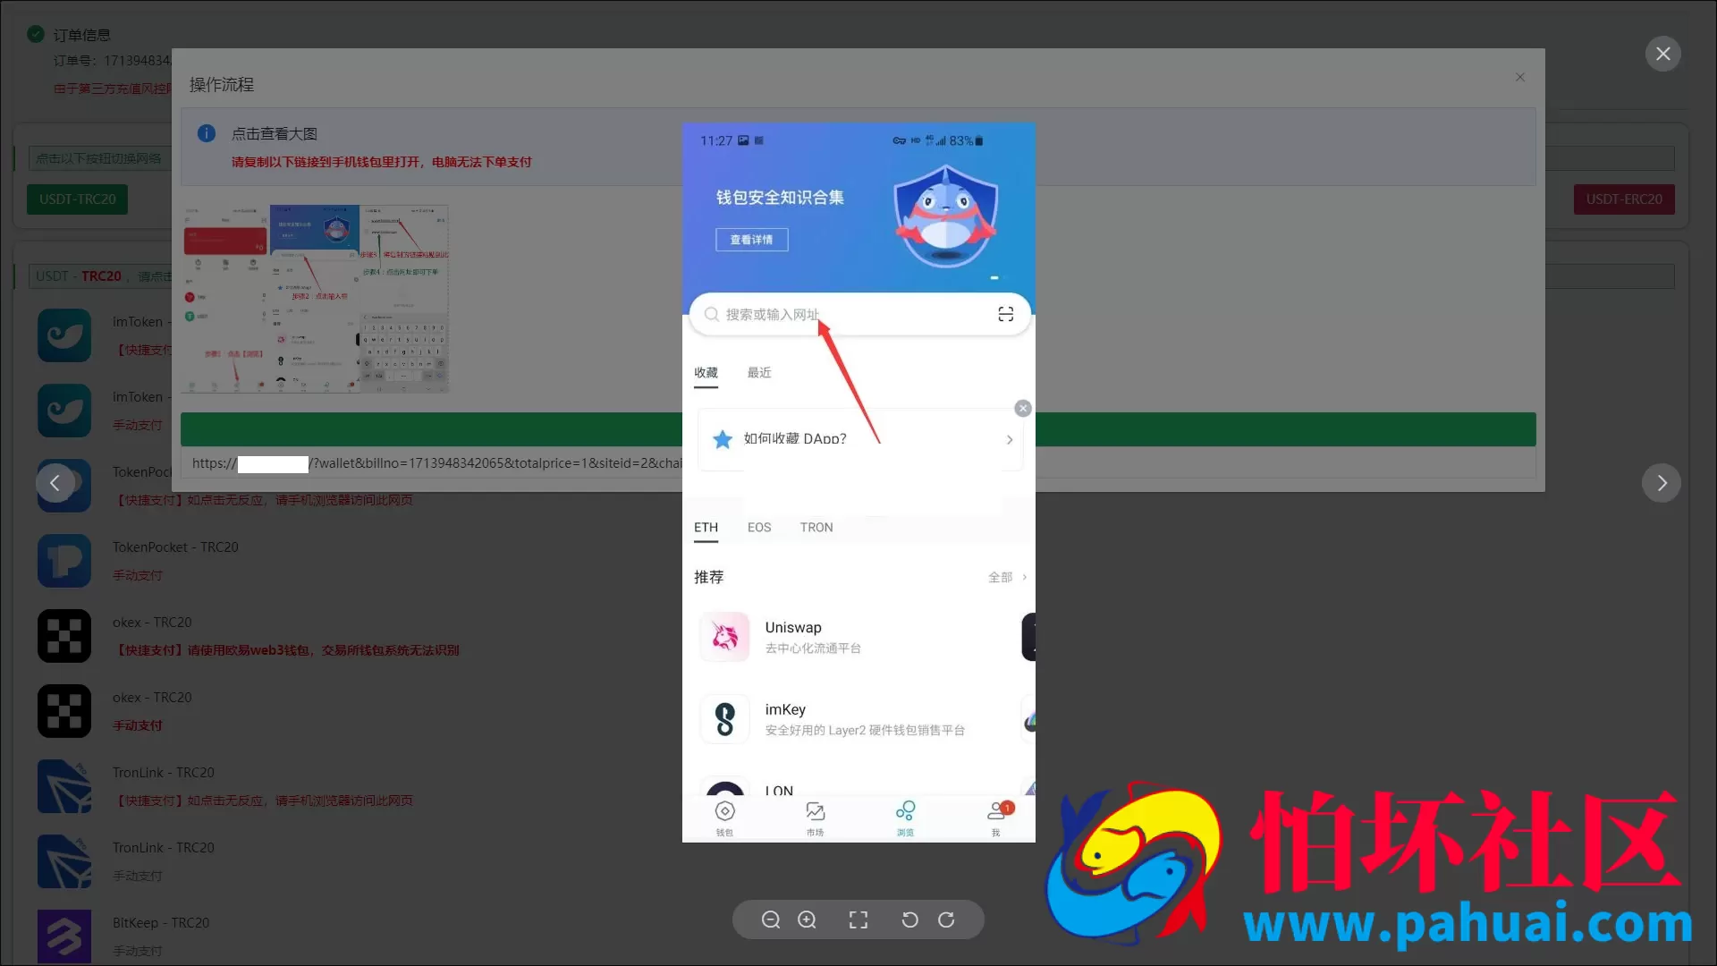1717x966 pixels.
Task: Go to previous image with left arrow
Action: [55, 483]
